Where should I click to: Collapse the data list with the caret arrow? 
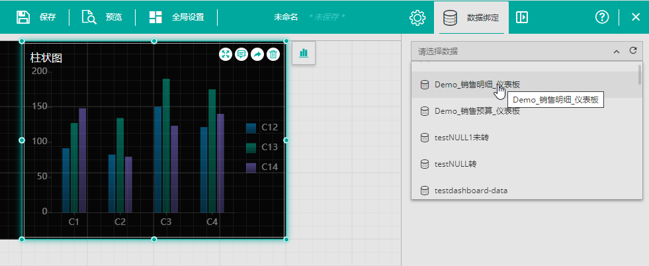[617, 52]
